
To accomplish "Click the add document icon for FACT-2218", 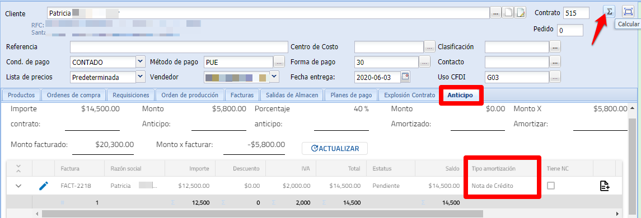I will click(605, 186).
